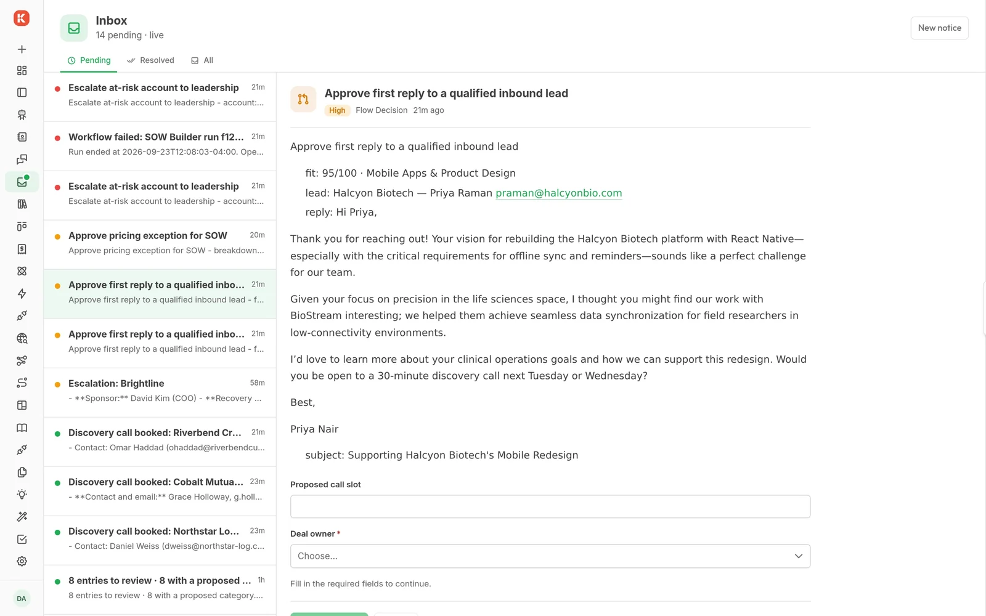Click the lightning bolt icon
986x616 pixels.
(x=22, y=294)
